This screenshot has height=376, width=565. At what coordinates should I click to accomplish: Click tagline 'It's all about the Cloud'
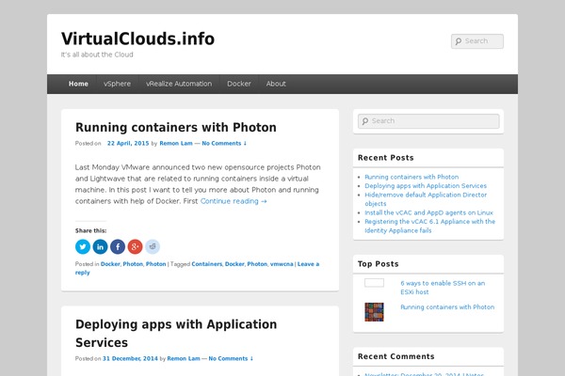point(97,55)
